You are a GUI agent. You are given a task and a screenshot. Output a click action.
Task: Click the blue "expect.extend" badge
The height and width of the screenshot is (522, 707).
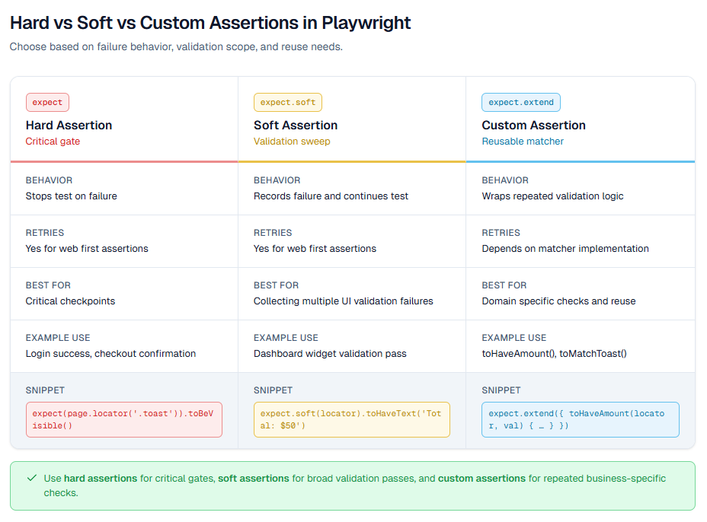[521, 103]
